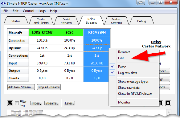Screen dimensions: 180x118
Task: Toggle Log raw data menu option
Action: point(128,73)
